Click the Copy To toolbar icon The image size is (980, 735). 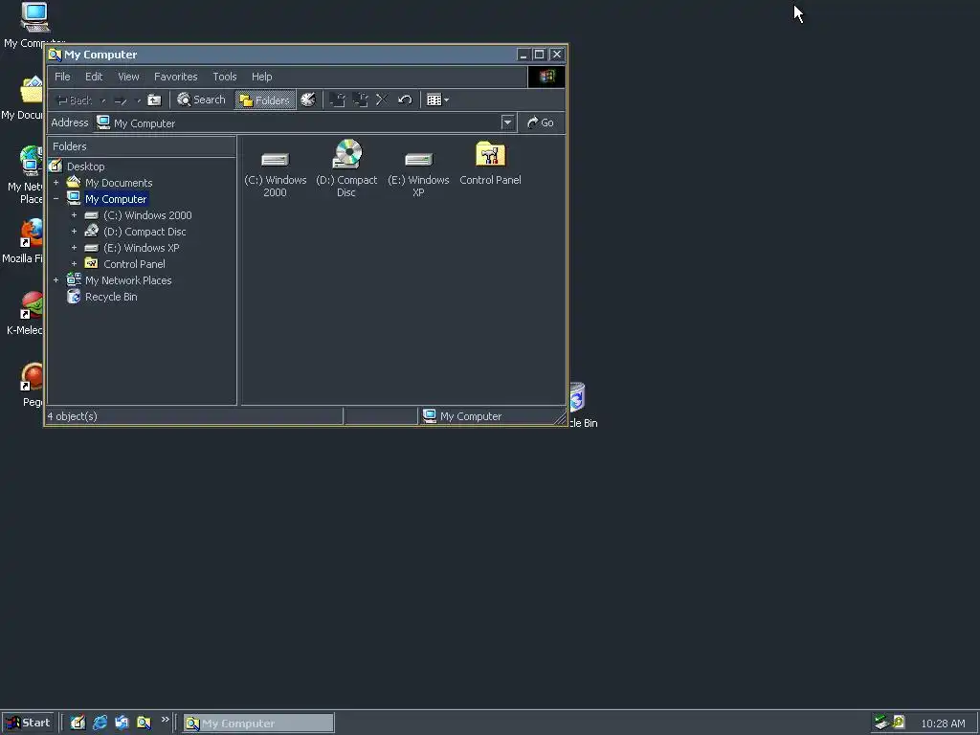click(361, 100)
